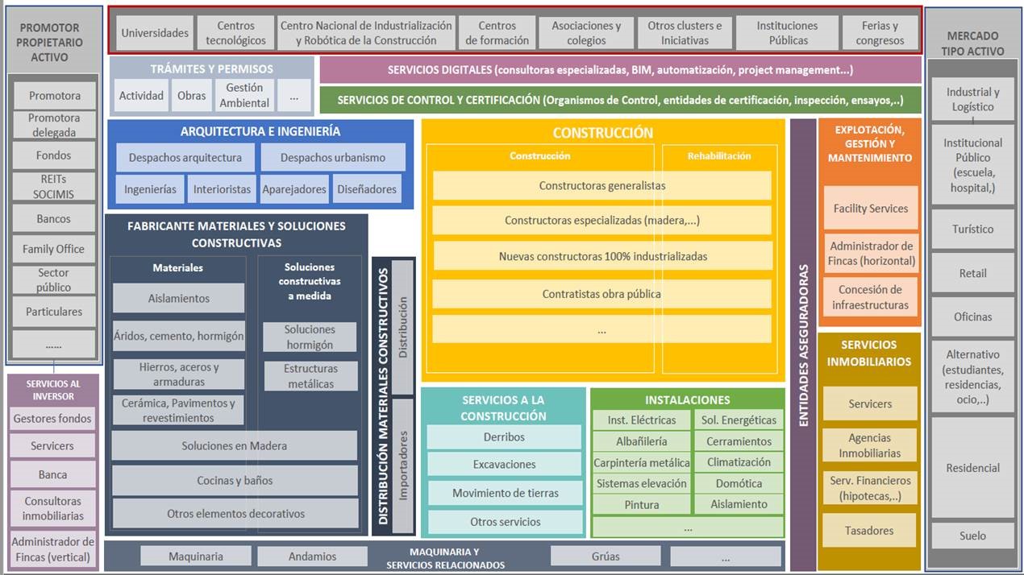Click Inst. Eléctricas in Instalaciones

tap(642, 420)
